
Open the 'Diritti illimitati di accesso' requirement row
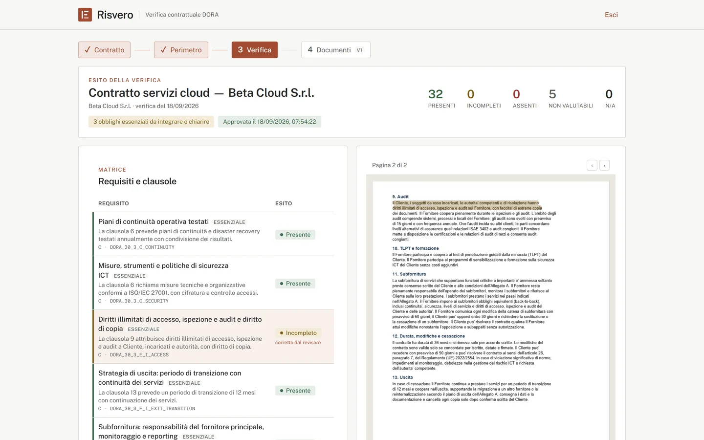click(213, 337)
